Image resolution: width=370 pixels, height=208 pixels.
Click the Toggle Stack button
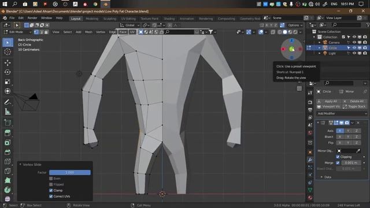coord(354,106)
